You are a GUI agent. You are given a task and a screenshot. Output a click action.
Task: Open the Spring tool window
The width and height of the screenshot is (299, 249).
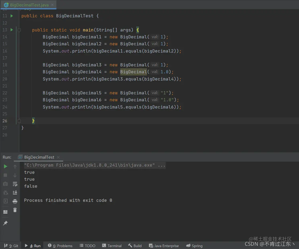pos(194,246)
